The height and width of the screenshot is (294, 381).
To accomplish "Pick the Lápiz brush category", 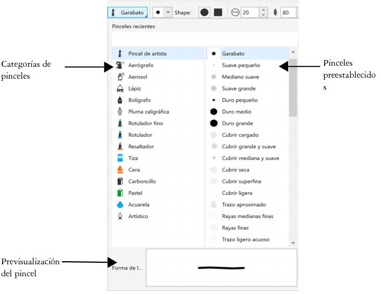I will click(x=134, y=89).
